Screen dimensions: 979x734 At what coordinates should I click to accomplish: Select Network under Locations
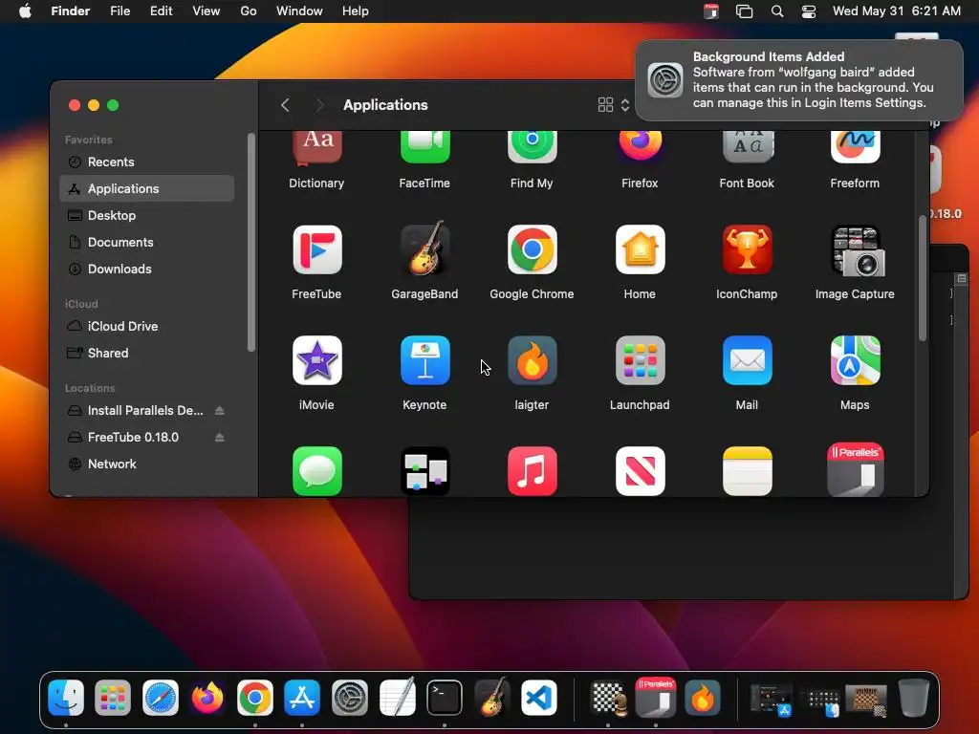tap(146, 464)
